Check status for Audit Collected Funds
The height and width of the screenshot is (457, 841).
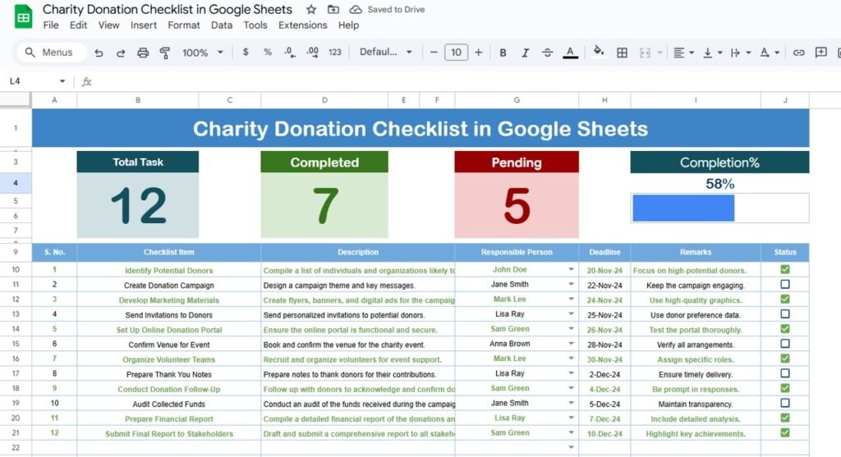(x=785, y=403)
